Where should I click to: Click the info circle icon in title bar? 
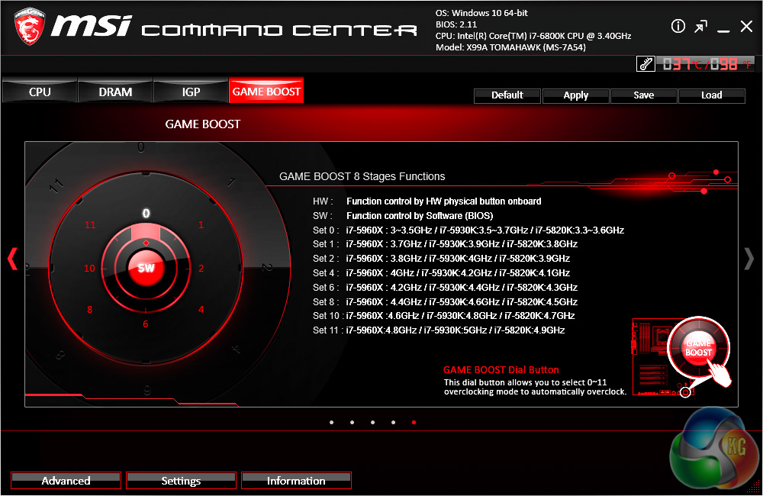(678, 26)
